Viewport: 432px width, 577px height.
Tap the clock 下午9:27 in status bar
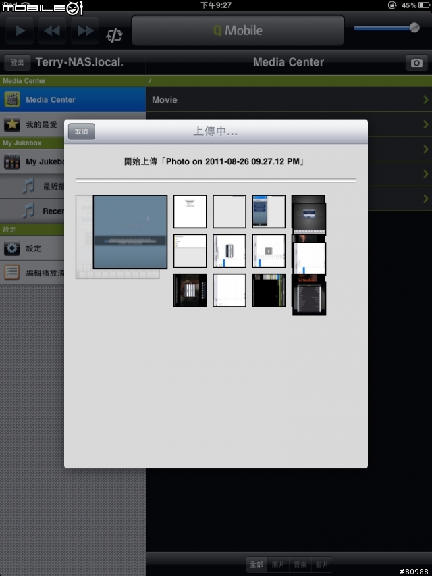click(216, 5)
